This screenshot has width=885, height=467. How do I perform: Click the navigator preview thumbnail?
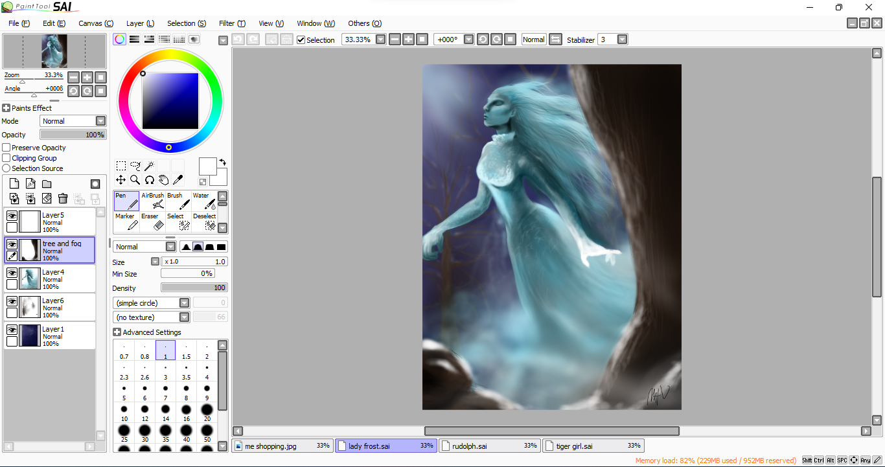tap(54, 51)
